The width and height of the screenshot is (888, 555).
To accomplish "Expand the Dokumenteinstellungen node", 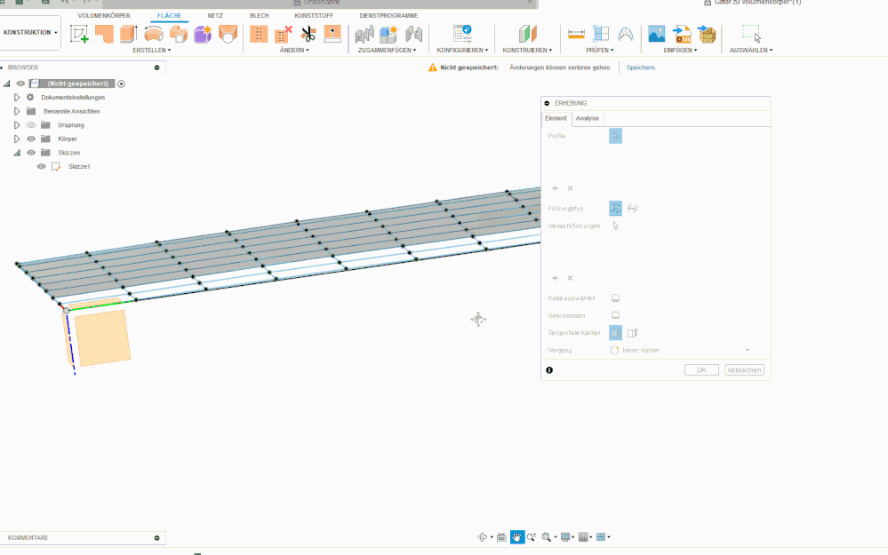I will tap(16, 98).
